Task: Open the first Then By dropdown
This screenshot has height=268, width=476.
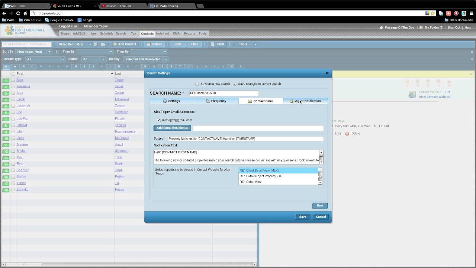Action: pyautogui.click(x=95, y=52)
